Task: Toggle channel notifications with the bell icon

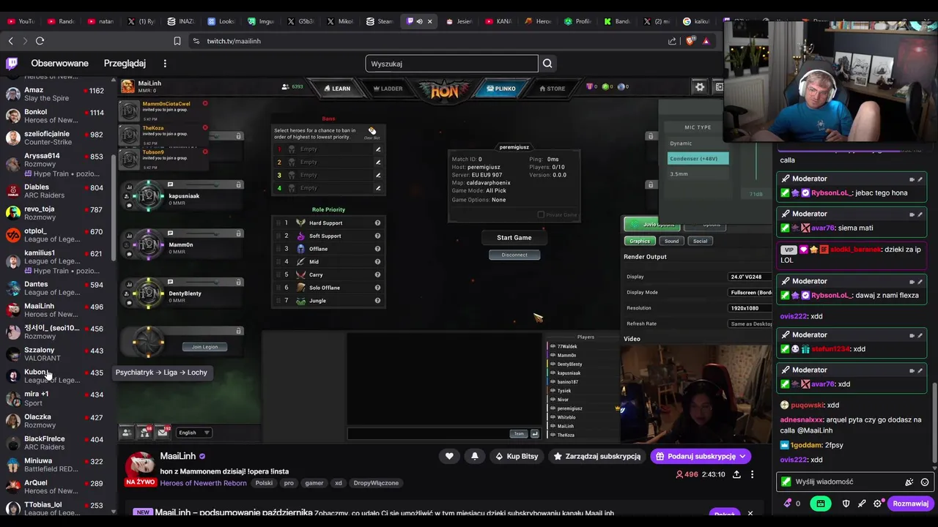Action: [x=475, y=456]
